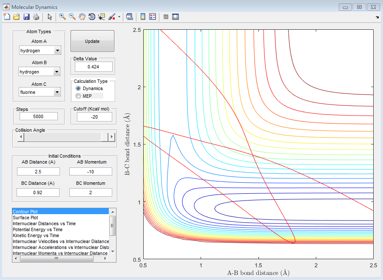Click the Steps input field

(x=38, y=116)
